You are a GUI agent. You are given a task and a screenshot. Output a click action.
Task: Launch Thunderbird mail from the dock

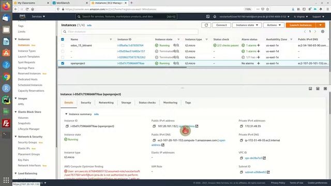pos(6,18)
